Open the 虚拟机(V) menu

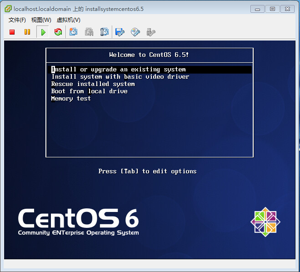point(69,20)
